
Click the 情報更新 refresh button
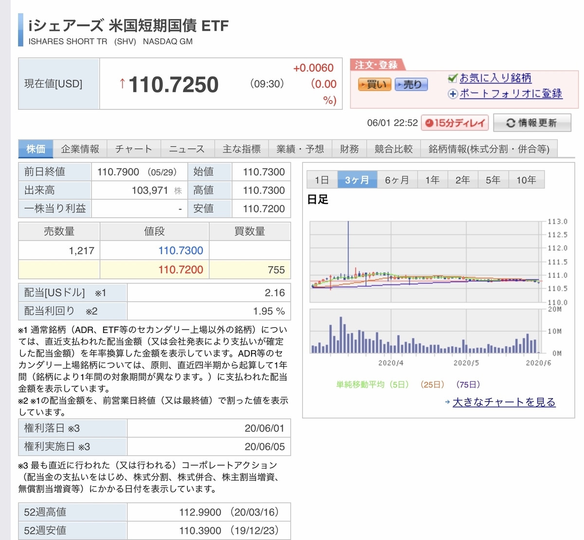pyautogui.click(x=532, y=123)
